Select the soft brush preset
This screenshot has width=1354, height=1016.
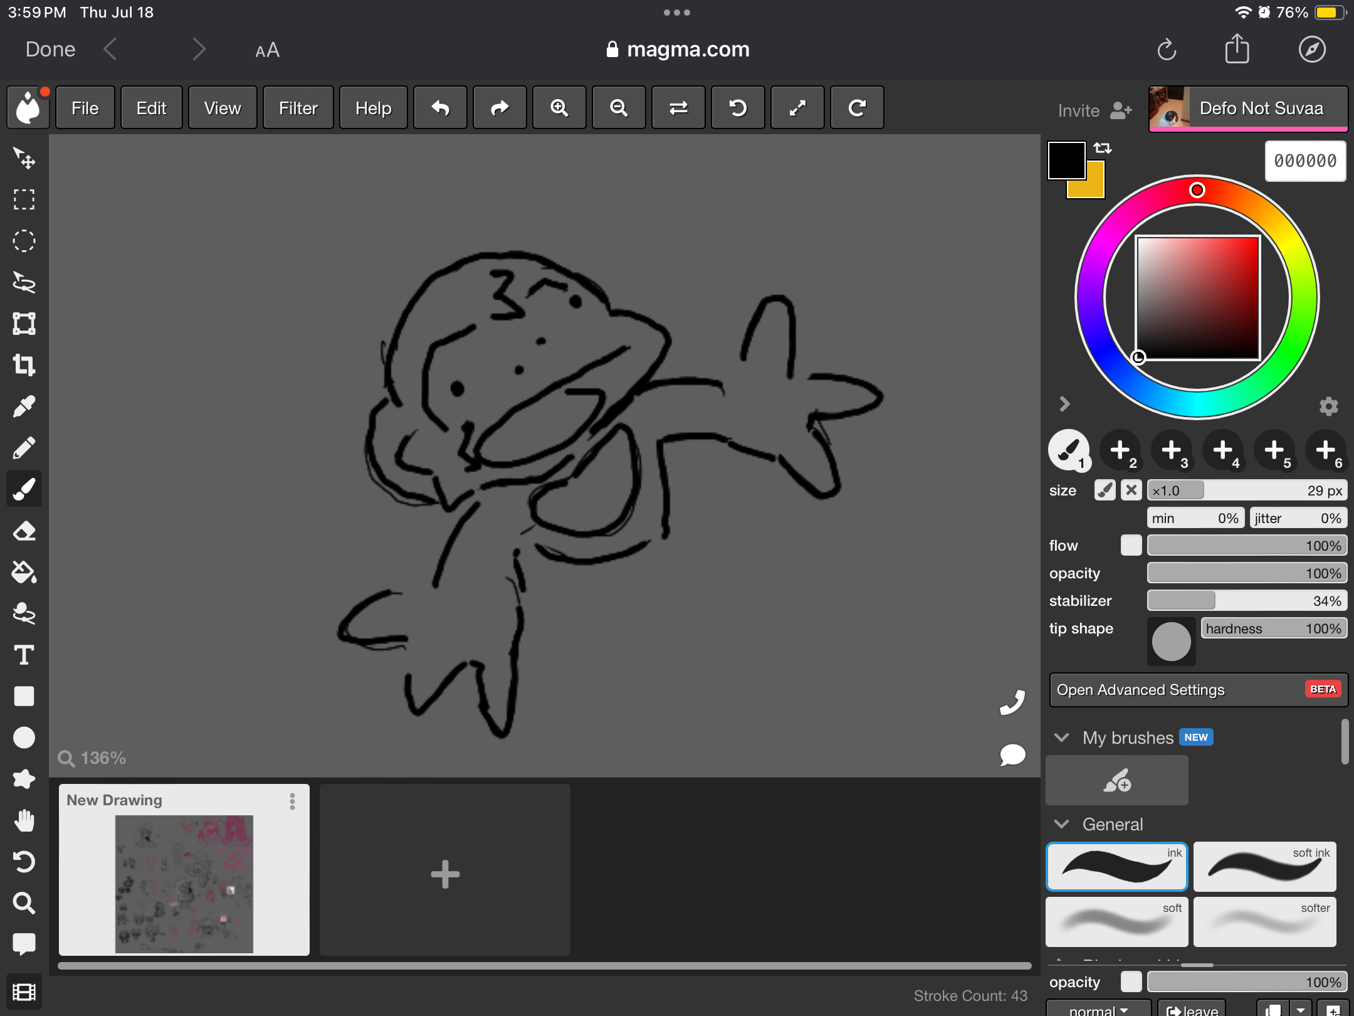click(x=1117, y=922)
